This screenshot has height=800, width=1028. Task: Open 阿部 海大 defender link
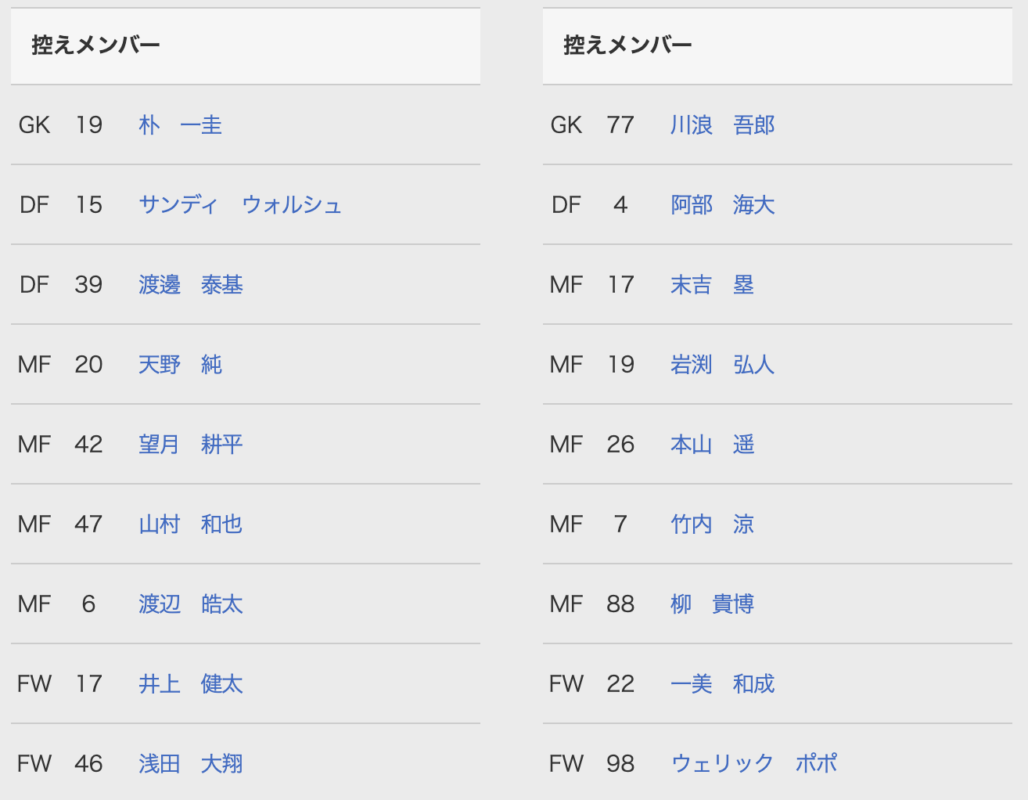click(722, 205)
